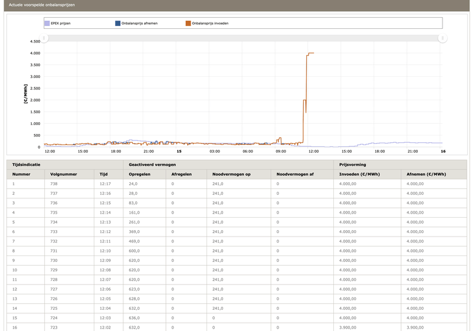Select Opregelen value 623,0
472x331 pixels.
pyautogui.click(x=135, y=290)
